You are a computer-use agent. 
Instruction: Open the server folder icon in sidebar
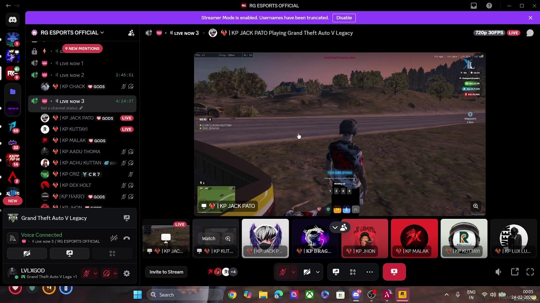(13, 92)
